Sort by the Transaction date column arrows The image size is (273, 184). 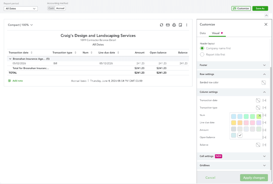tap(31, 52)
